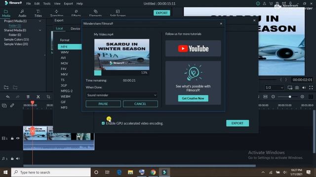Click the snapshot camera icon under preview
Viewport: 316px width, 177px height.
click(x=297, y=88)
